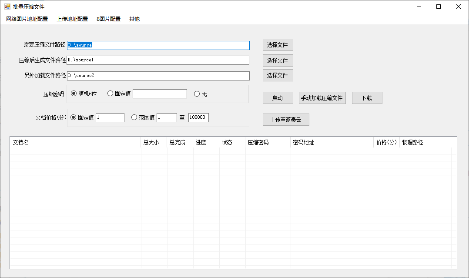This screenshot has height=278, width=469.
Task: Click the fixed price value field
Action: (110, 117)
